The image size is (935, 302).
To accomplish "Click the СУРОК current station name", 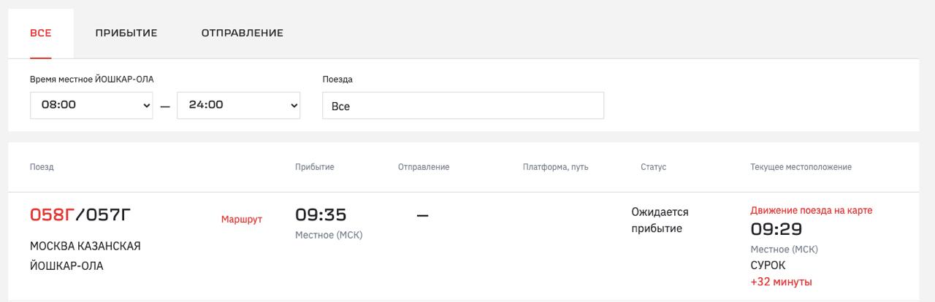I will click(x=768, y=266).
